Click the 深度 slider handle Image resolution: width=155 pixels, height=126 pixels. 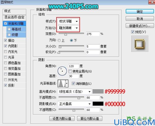click(66, 34)
